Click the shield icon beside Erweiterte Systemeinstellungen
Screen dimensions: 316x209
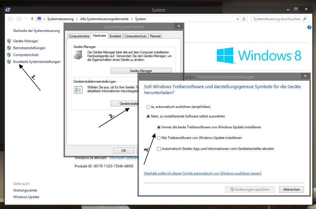tap(9, 61)
